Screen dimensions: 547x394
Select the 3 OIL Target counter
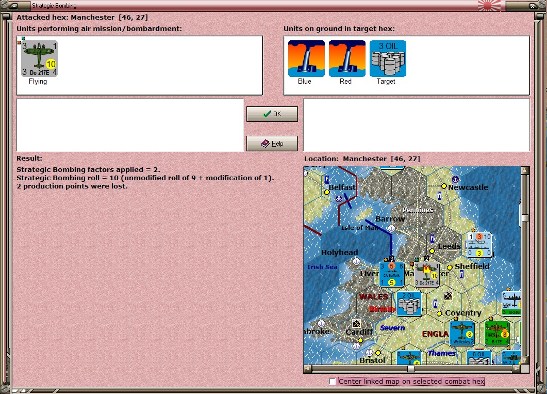[388, 58]
